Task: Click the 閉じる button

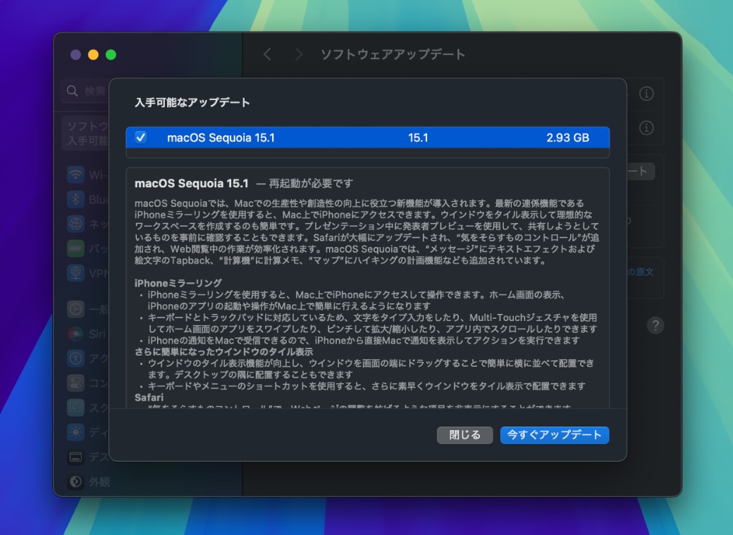Action: click(464, 435)
